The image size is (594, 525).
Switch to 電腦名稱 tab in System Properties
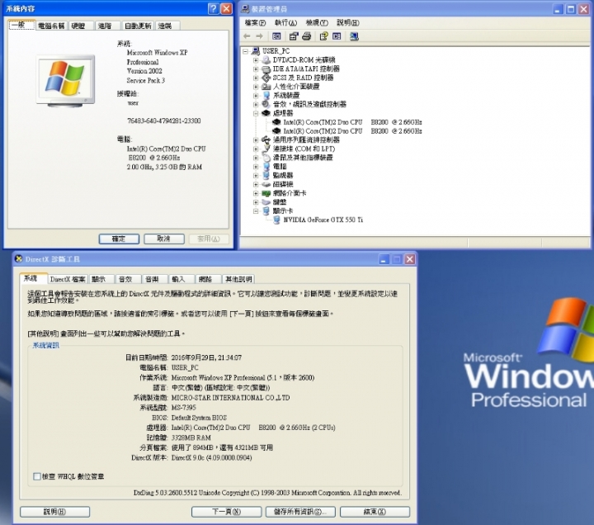point(51,26)
